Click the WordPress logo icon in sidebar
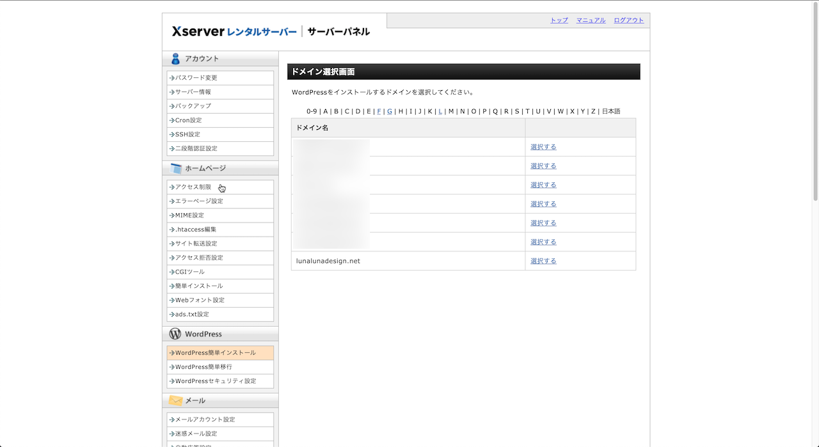 175,334
